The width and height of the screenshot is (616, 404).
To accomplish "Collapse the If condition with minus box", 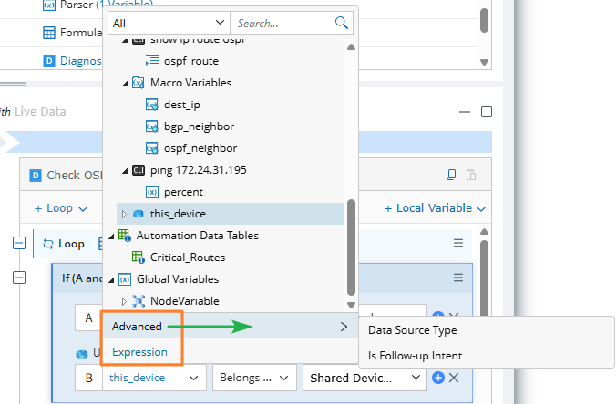I will [x=18, y=278].
